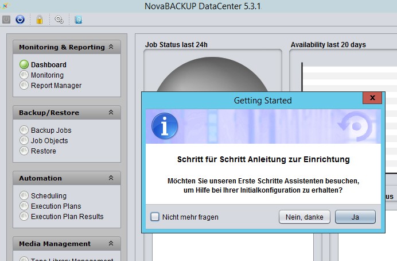Click the email address book toolbar icon
Screen dimensions: 397x261
click(x=79, y=20)
